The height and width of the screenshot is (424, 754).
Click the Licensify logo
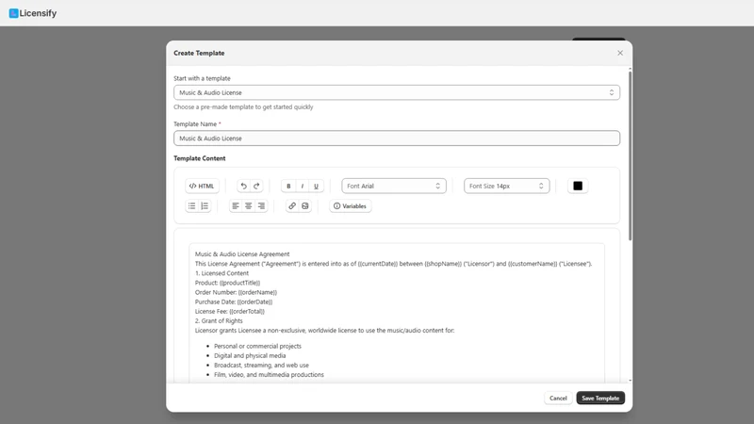(33, 13)
